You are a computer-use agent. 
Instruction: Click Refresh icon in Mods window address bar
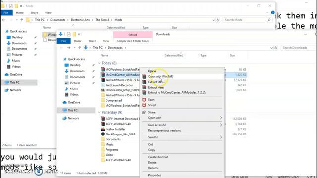click(x=218, y=20)
